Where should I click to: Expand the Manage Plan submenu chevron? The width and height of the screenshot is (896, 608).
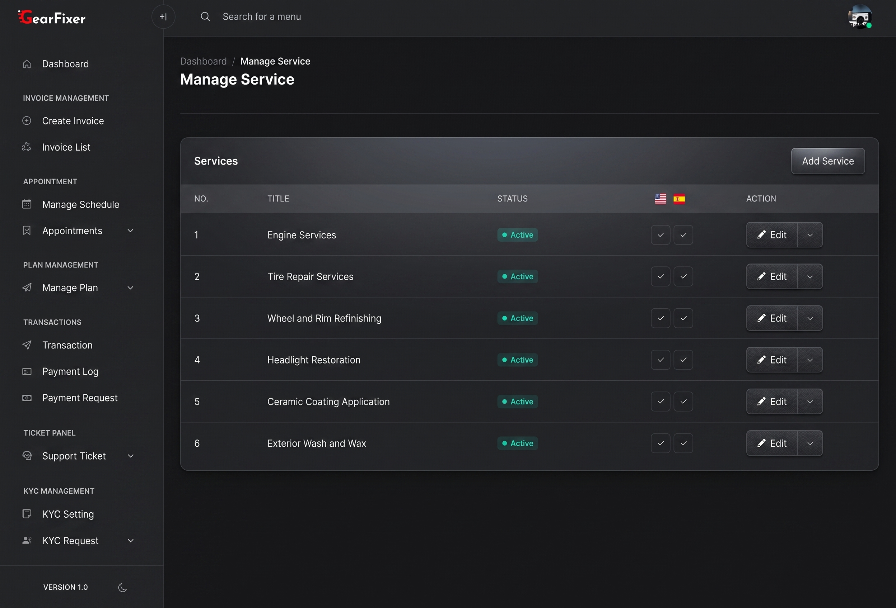130,288
